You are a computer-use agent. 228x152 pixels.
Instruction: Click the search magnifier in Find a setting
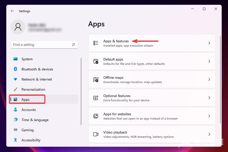pos(73,45)
